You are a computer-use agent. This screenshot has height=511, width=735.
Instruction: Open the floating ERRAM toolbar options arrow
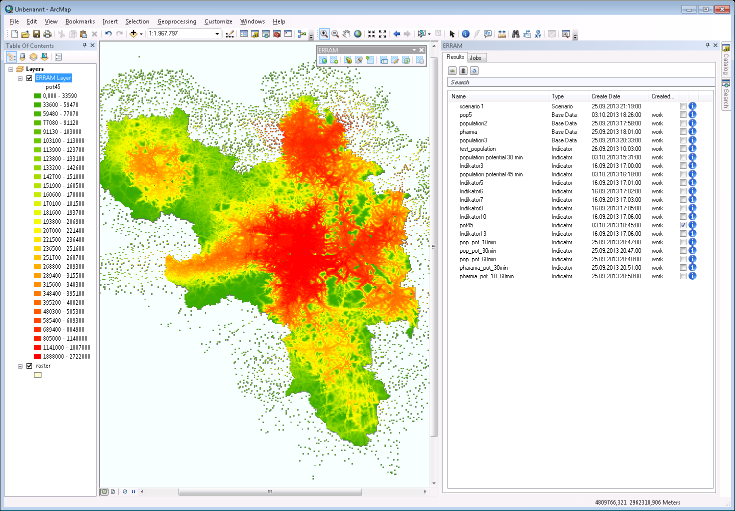click(414, 50)
